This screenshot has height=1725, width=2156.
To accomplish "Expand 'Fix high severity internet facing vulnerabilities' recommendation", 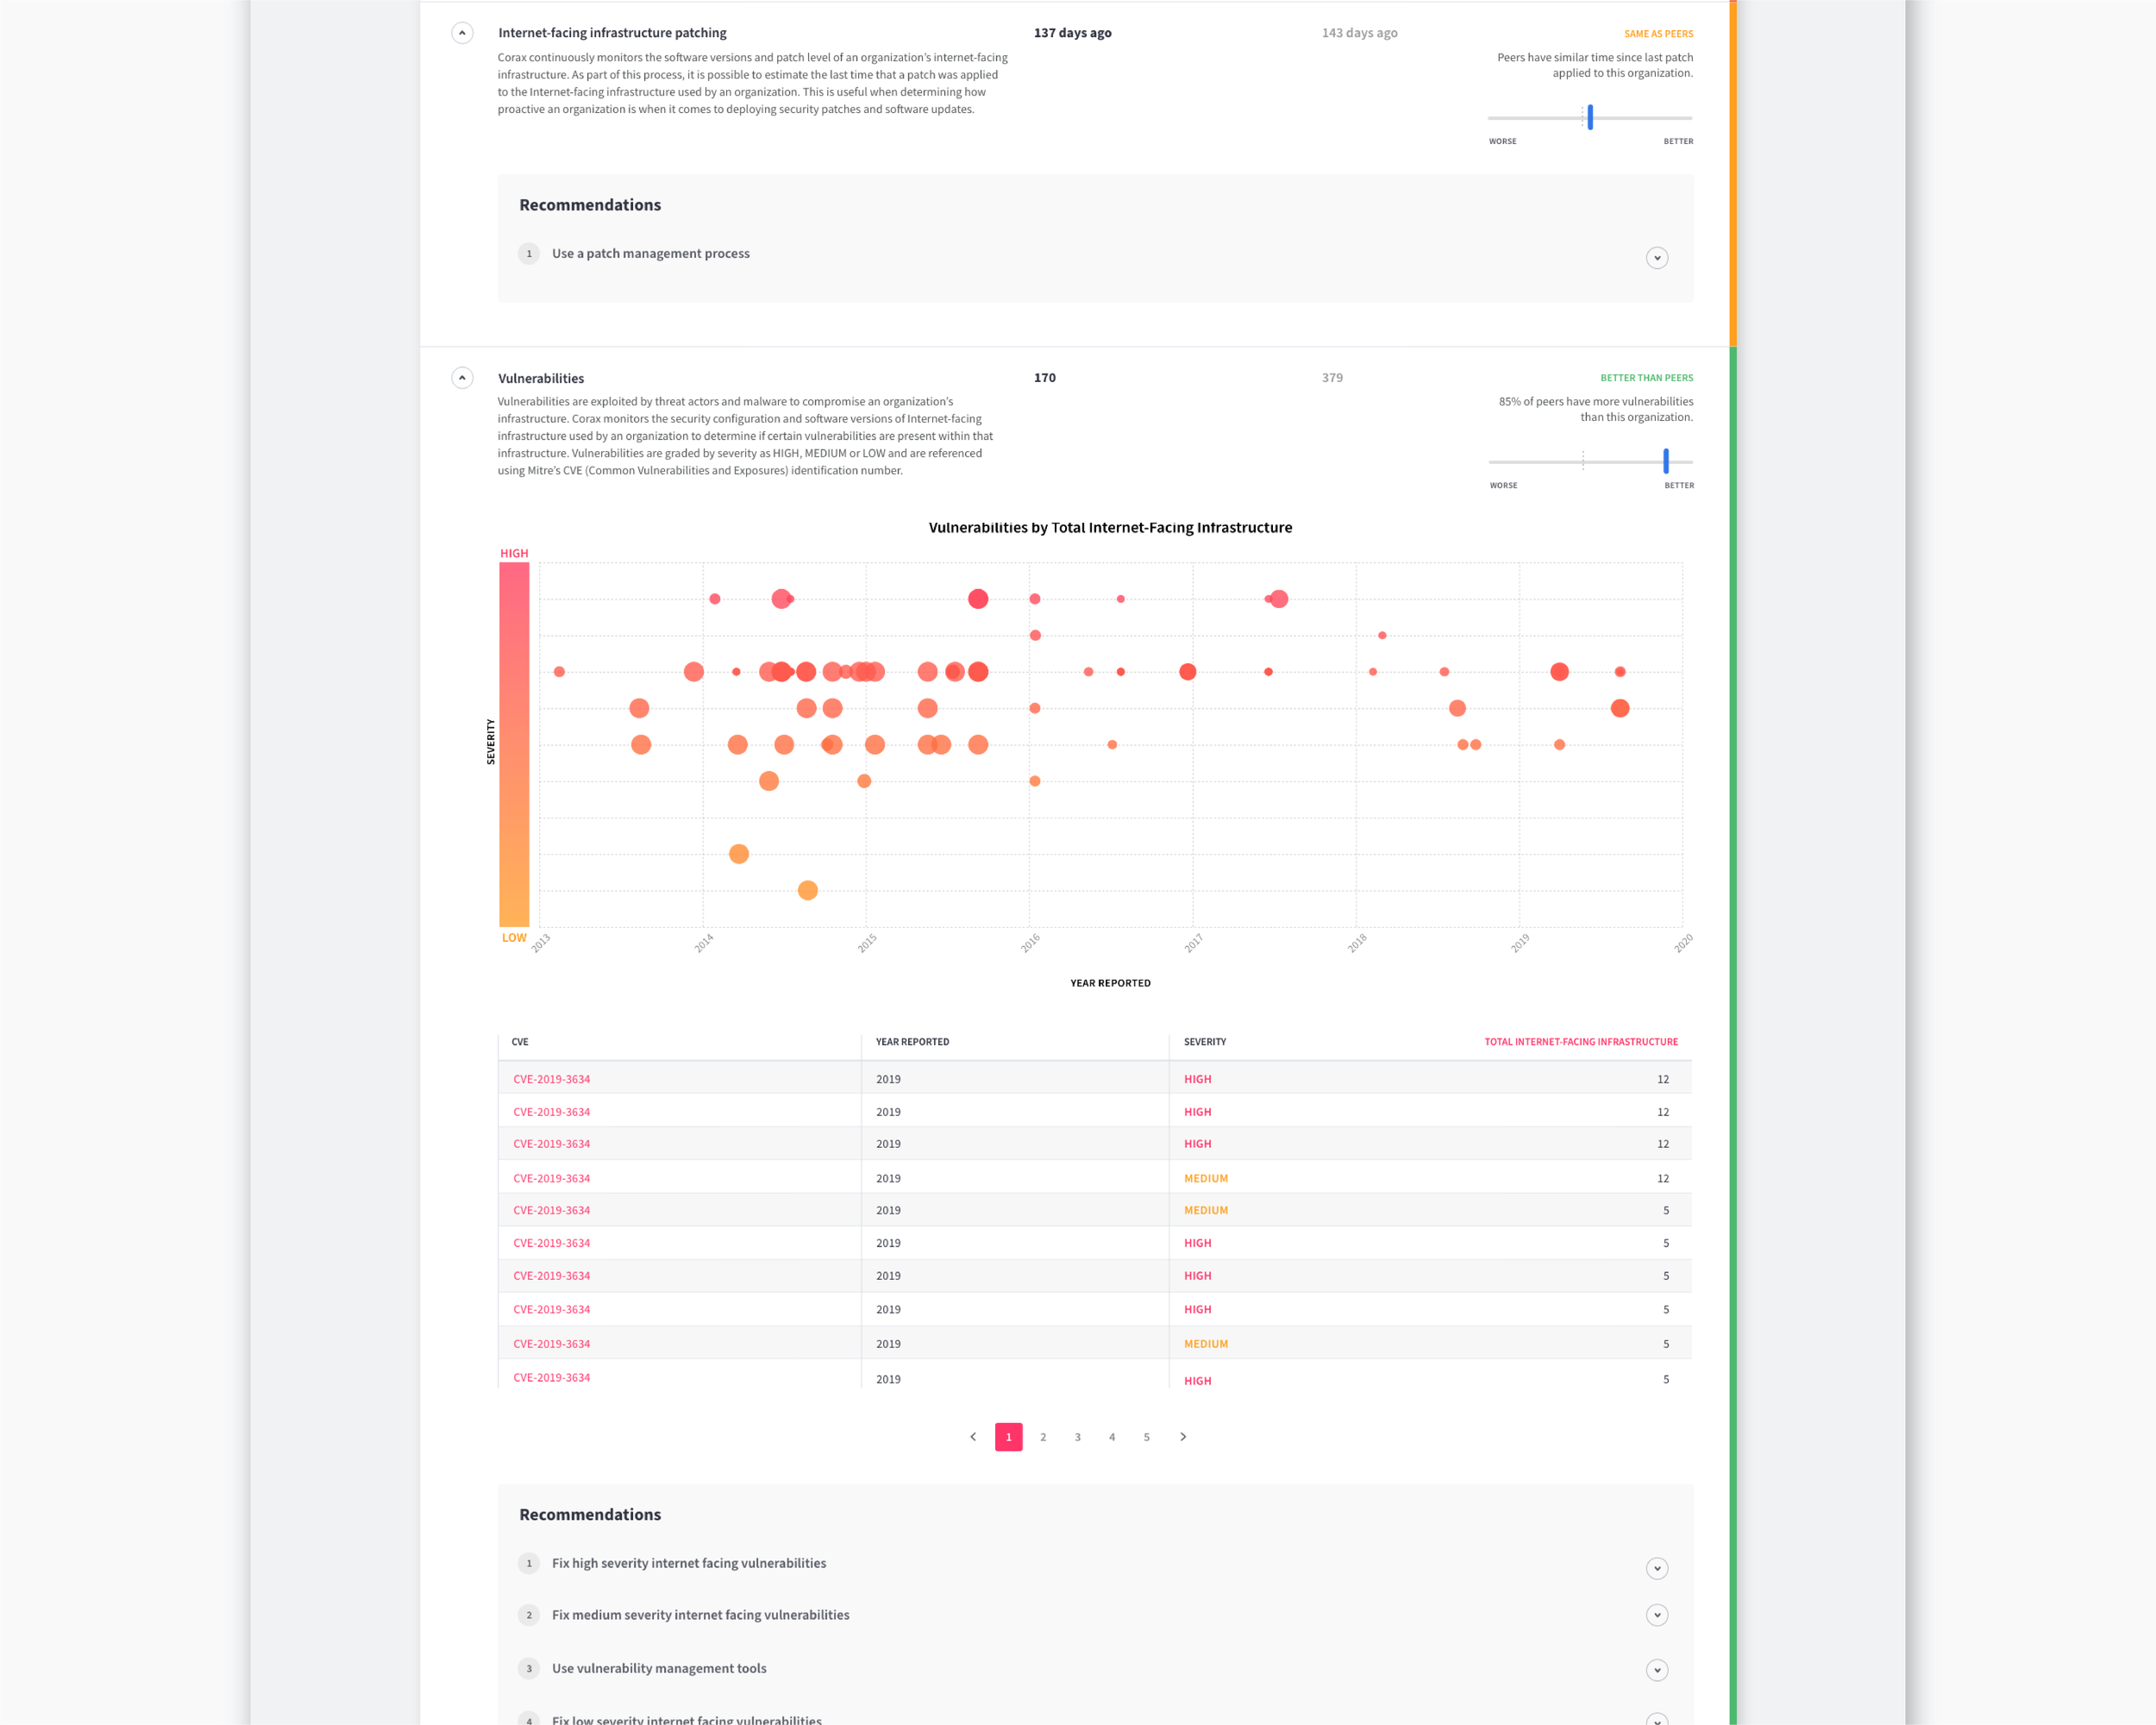I will 1657,1568.
